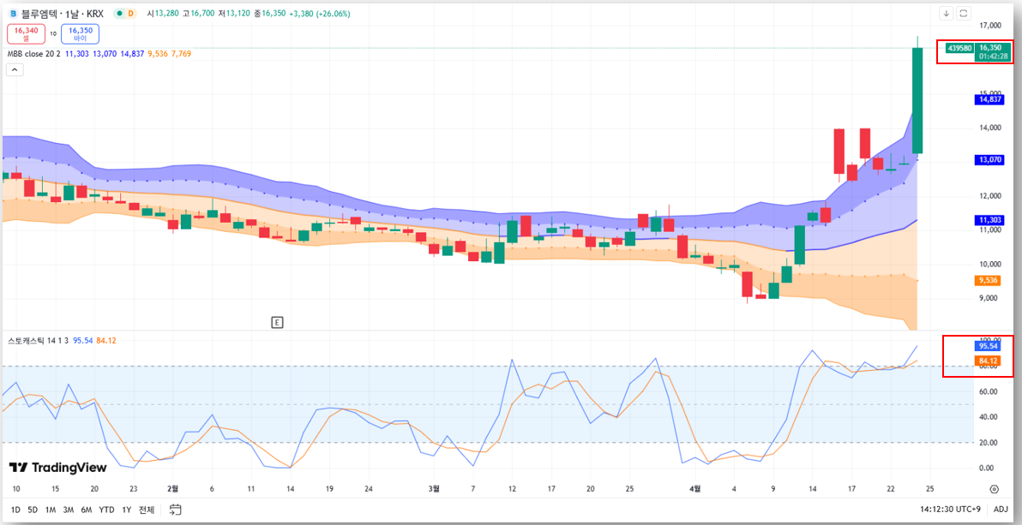Viewport: 1022px width, 525px height.
Task: Click the green market status dot
Action: tap(119, 14)
